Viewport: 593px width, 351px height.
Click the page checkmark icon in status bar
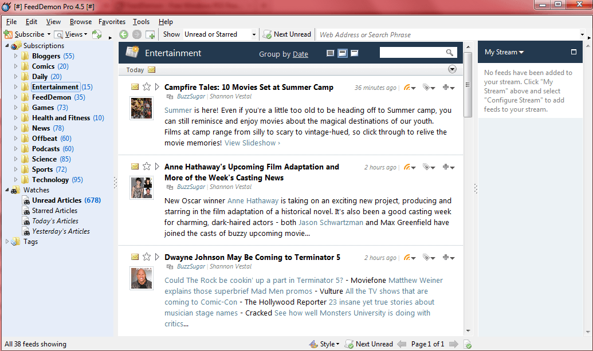468,344
